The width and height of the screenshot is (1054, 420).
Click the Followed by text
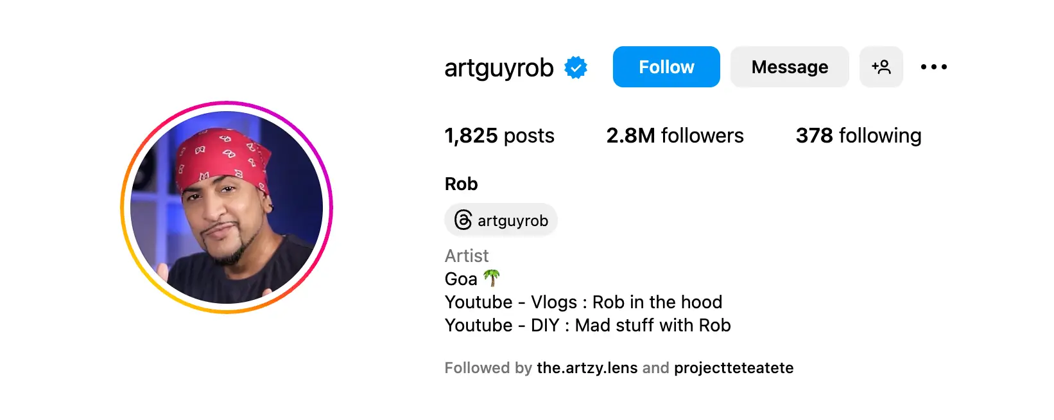pos(488,368)
